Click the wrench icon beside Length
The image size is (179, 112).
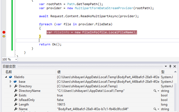pyautogui.click(x=16, y=104)
